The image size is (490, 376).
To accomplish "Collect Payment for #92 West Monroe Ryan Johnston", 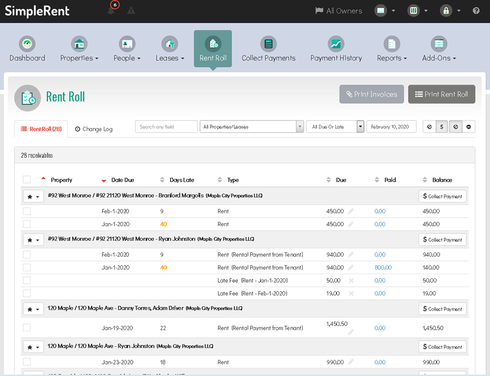I will pos(443,239).
